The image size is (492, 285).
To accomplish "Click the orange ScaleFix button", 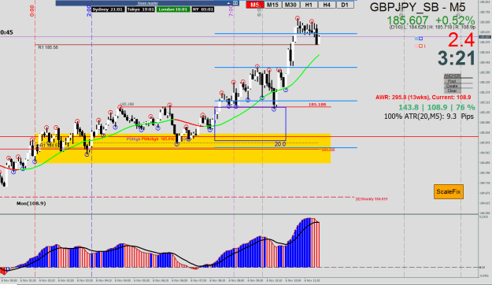I will tap(449, 192).
